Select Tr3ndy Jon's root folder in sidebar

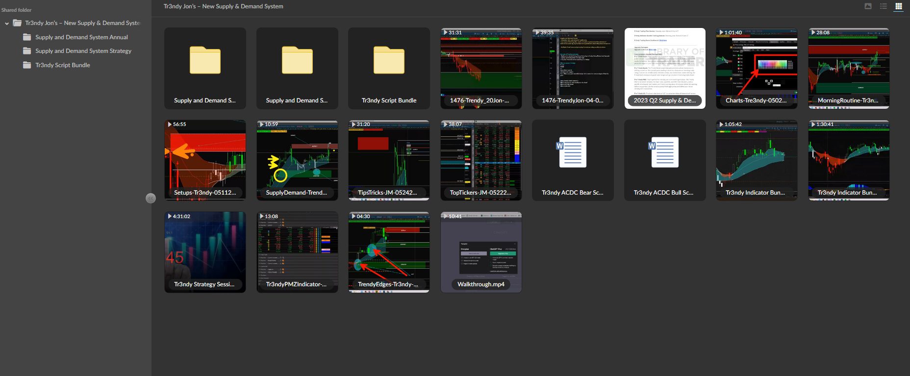[82, 23]
